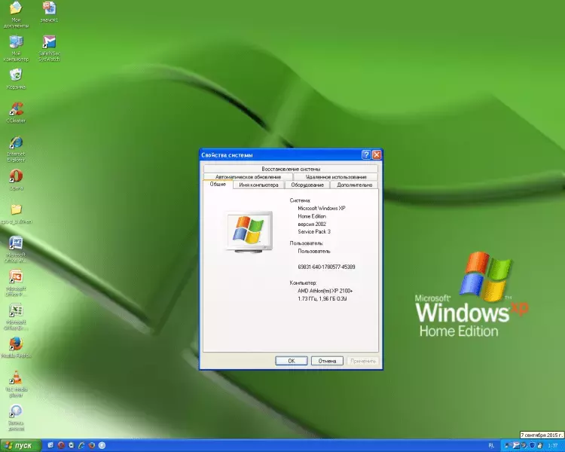Select the CCleaner desktop shortcut

pyautogui.click(x=16, y=112)
